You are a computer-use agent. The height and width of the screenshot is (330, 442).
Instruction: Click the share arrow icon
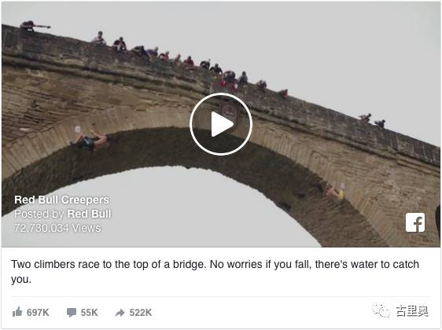pyautogui.click(x=120, y=313)
